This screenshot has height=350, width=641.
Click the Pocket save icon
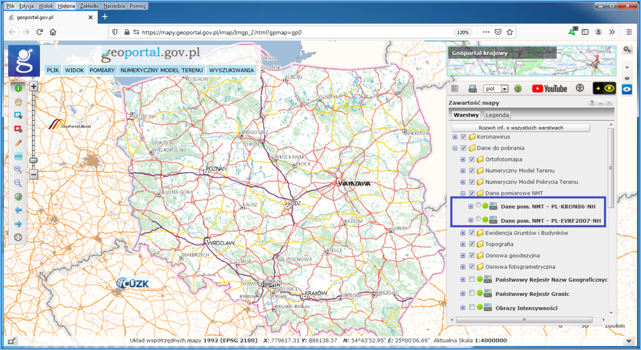point(498,32)
